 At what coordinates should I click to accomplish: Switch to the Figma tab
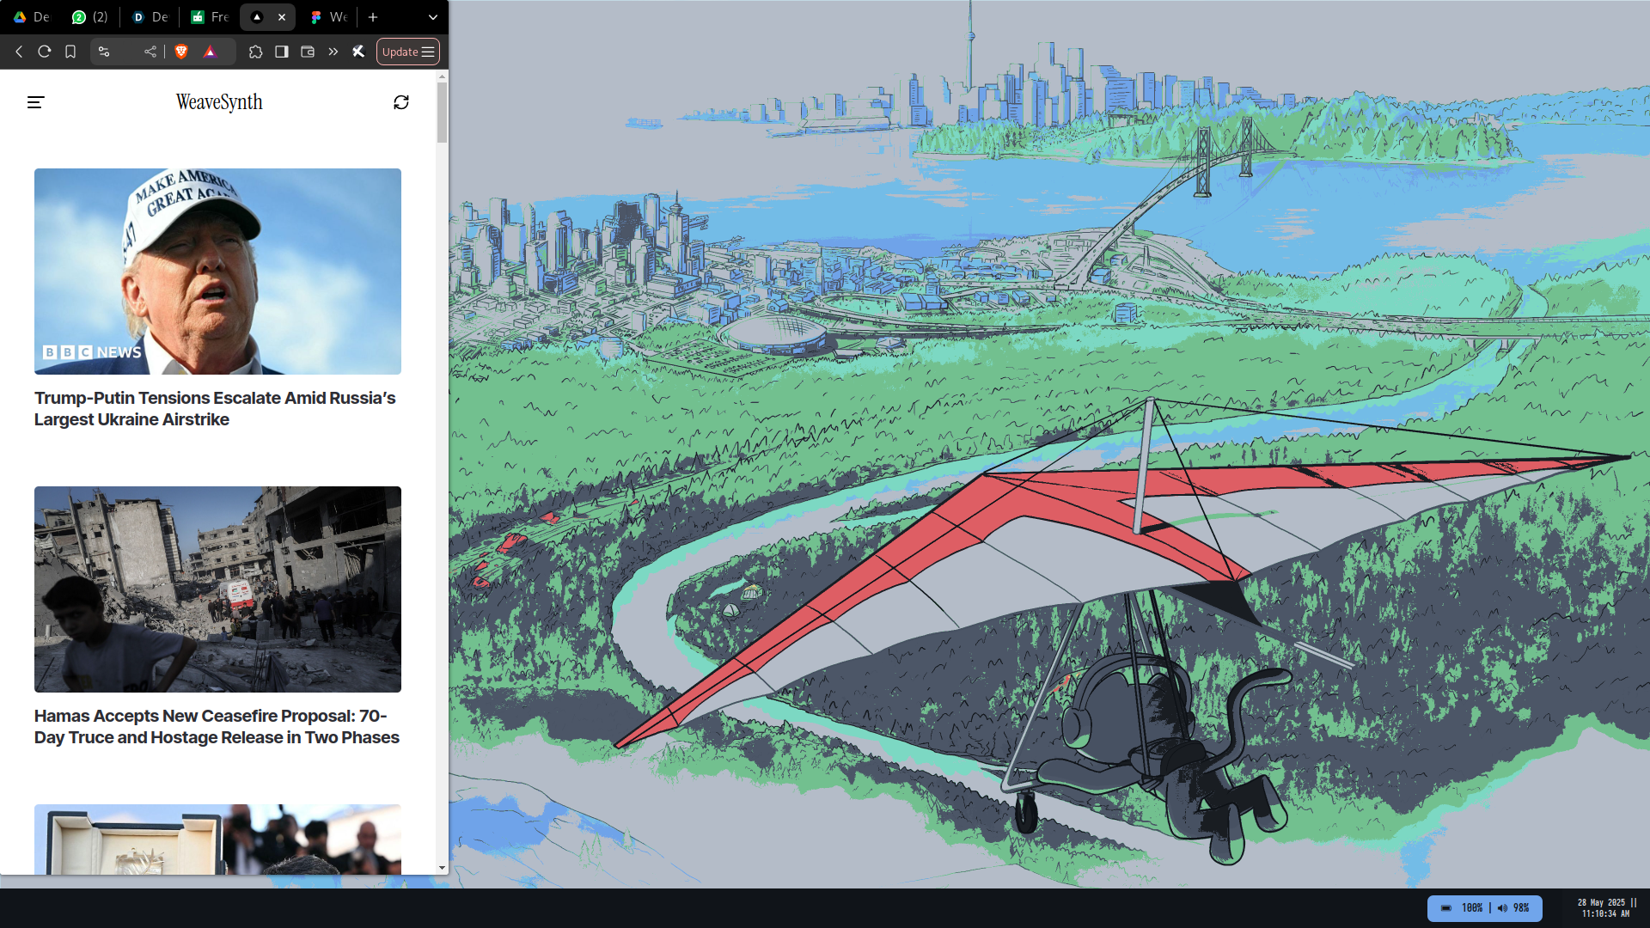[x=329, y=17]
